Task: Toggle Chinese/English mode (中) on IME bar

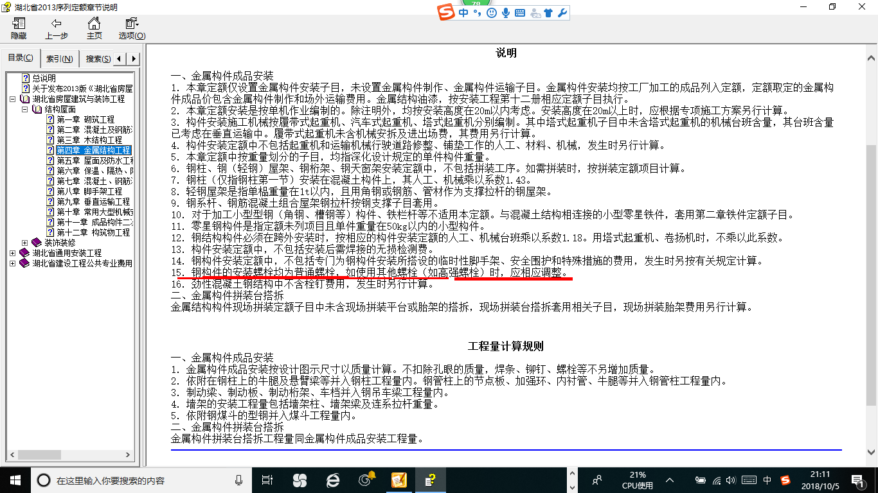Action: 463,13
